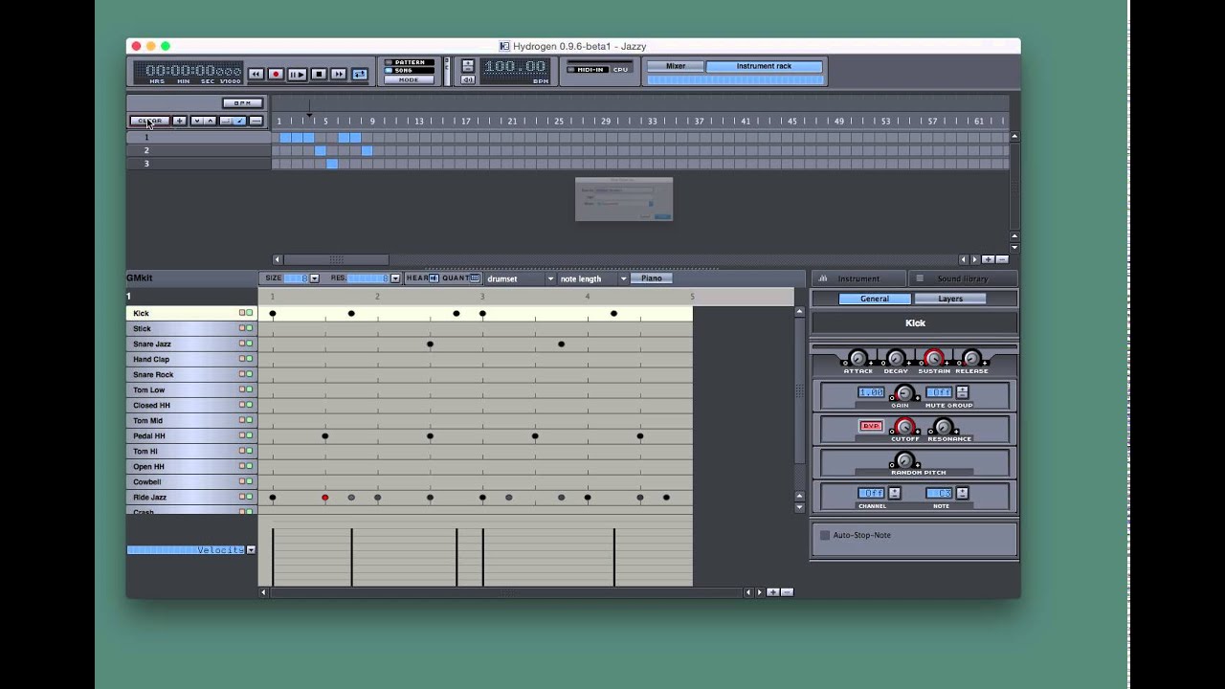Open the drumset dropdown
The width and height of the screenshot is (1225, 689).
click(x=520, y=278)
